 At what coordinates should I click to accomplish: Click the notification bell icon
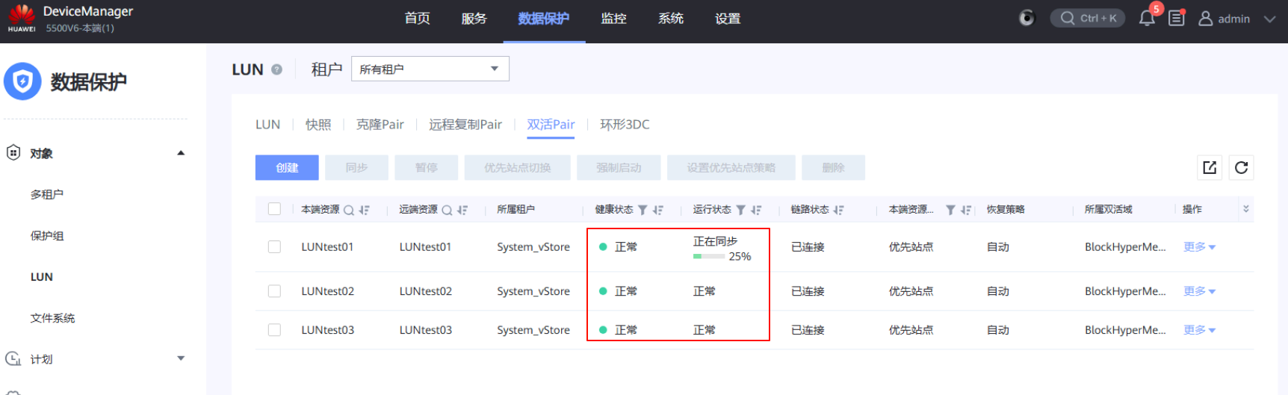point(1146,19)
